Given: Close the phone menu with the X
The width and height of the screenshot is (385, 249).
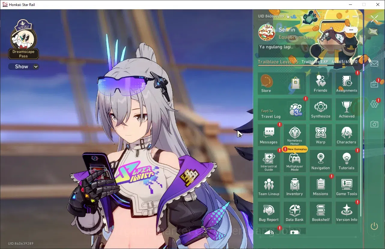Looking at the screenshot, I should [x=374, y=19].
